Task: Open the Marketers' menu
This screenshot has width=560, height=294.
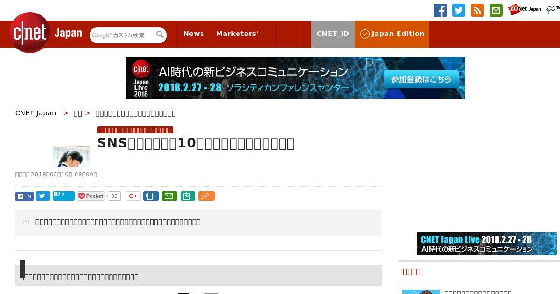Action: pyautogui.click(x=237, y=34)
